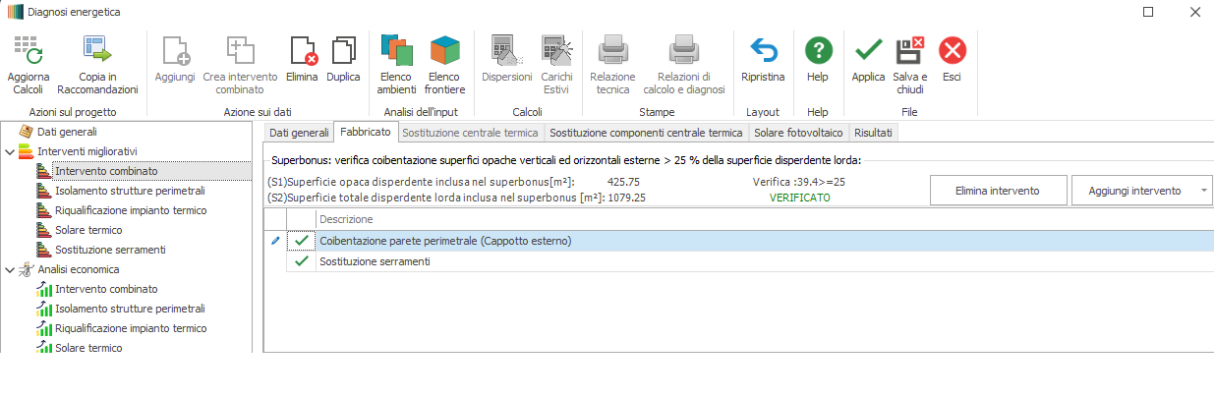Screen dimensions: 1214x397
Task: Collapse the Analisi economica tree node
Action: (x=10, y=269)
